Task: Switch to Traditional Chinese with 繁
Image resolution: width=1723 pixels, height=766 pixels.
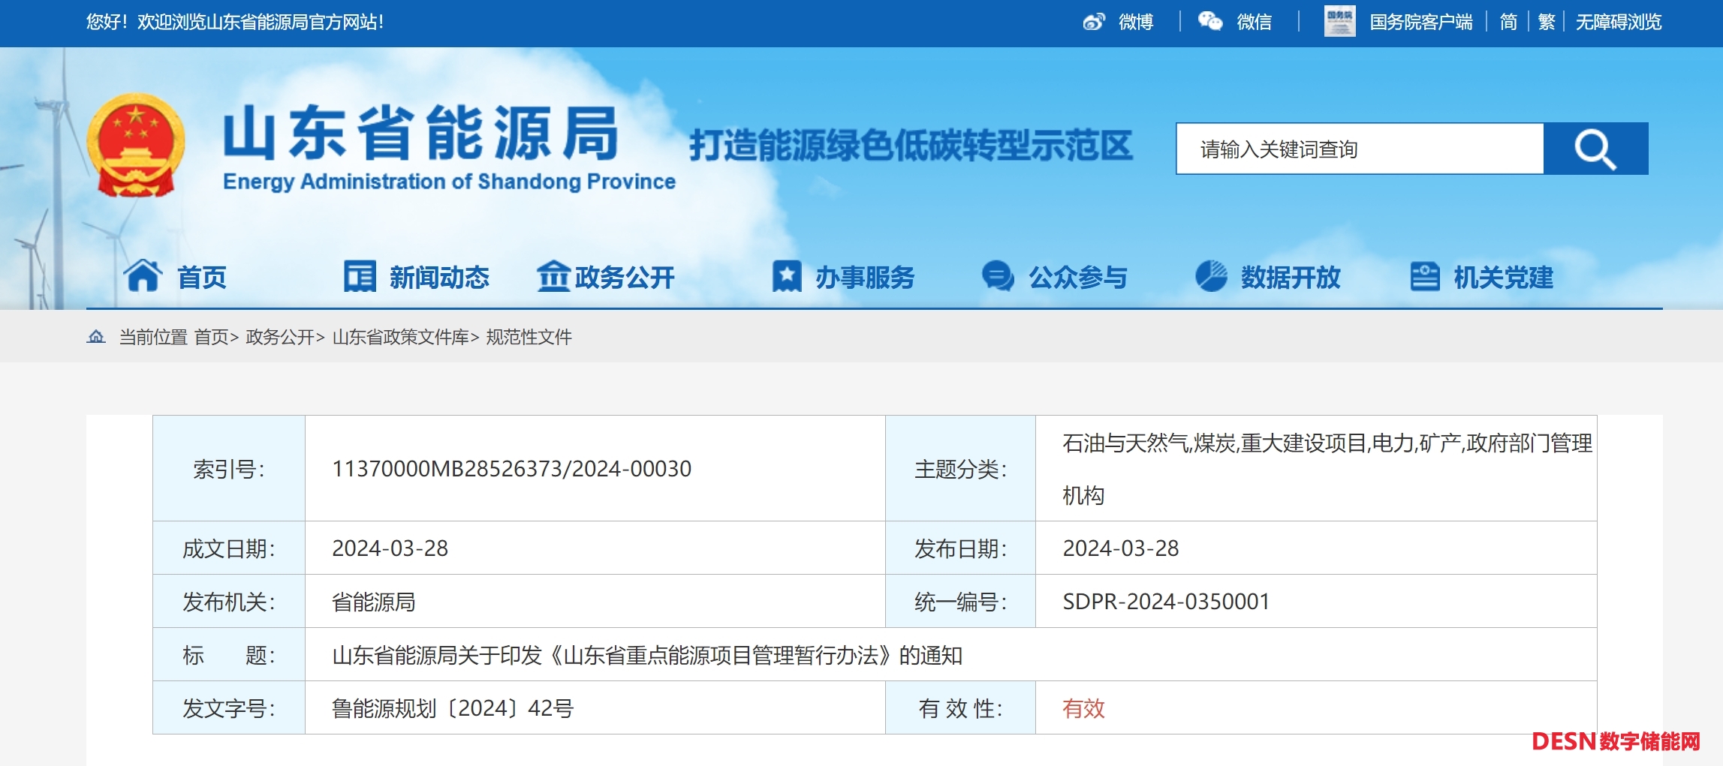Action: pyautogui.click(x=1547, y=22)
